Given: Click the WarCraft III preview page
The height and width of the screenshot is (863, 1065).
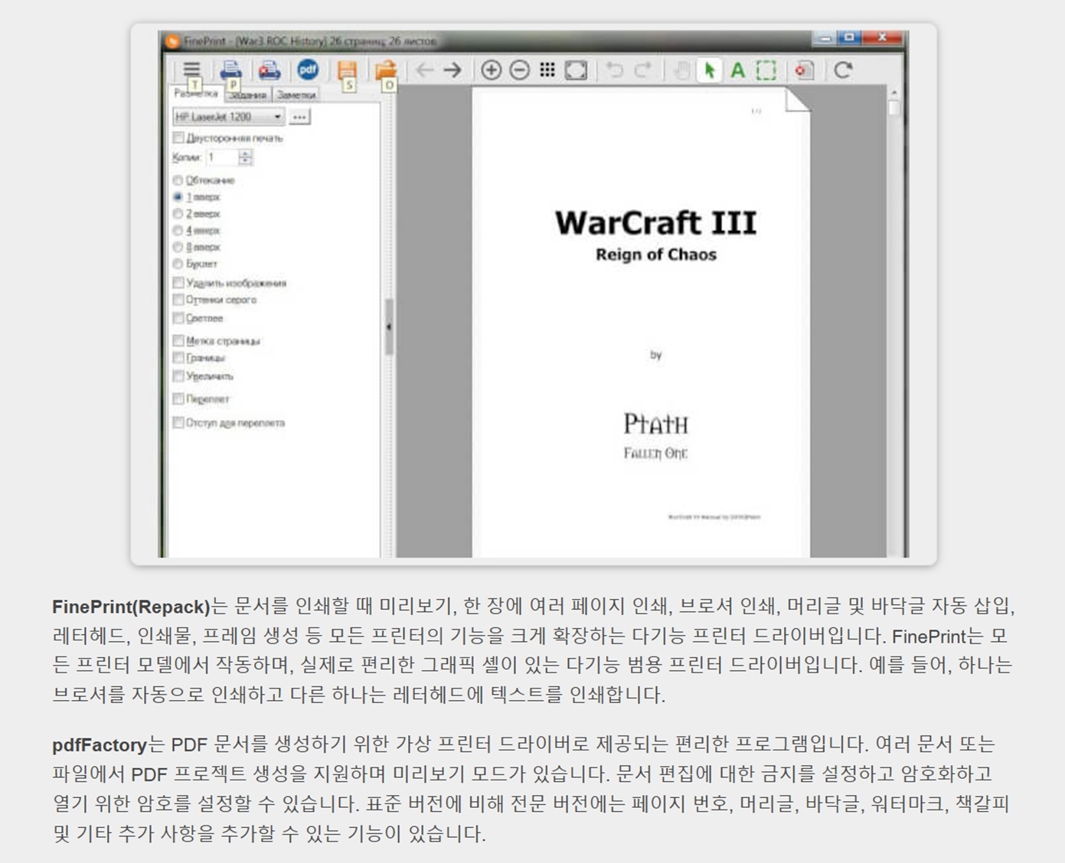Looking at the screenshot, I should click(641, 322).
